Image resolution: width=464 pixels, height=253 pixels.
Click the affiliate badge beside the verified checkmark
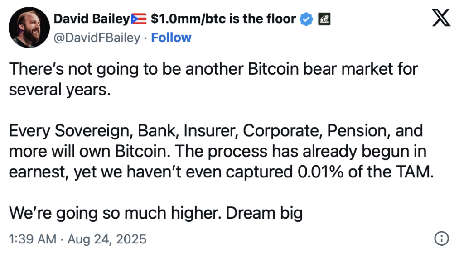(324, 19)
